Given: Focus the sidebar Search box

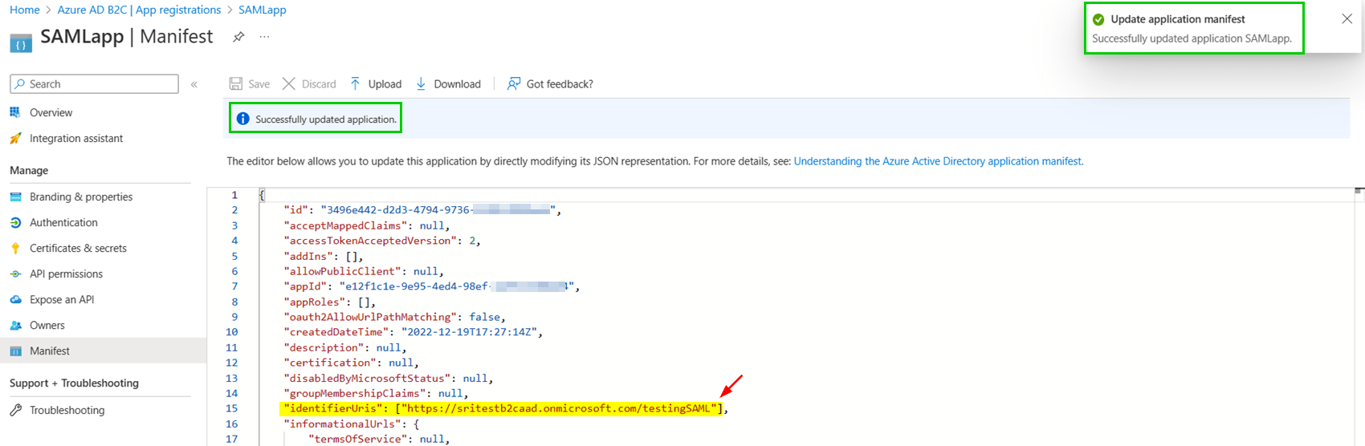Looking at the screenshot, I should point(94,84).
